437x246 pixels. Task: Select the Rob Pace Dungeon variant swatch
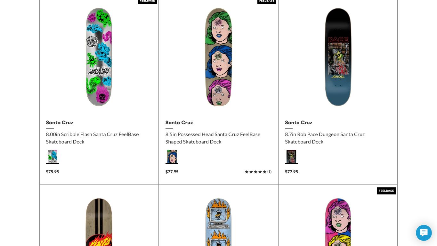point(291,156)
